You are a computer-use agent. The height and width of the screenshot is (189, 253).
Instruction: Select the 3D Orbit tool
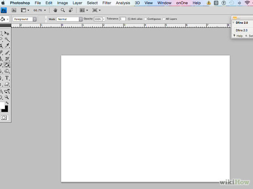pos(7,91)
